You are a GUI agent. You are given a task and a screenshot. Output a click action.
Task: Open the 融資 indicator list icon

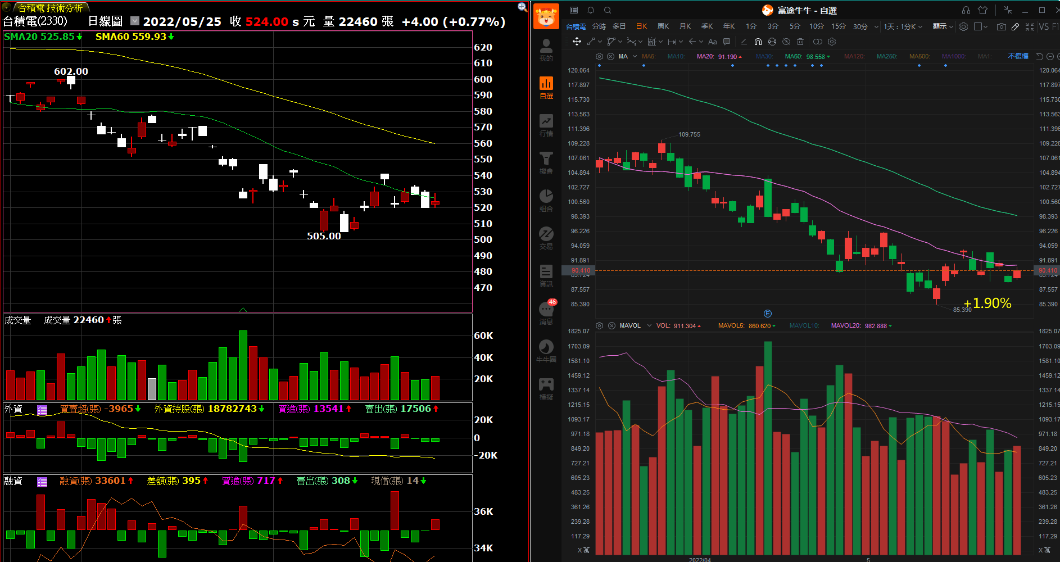pos(42,482)
